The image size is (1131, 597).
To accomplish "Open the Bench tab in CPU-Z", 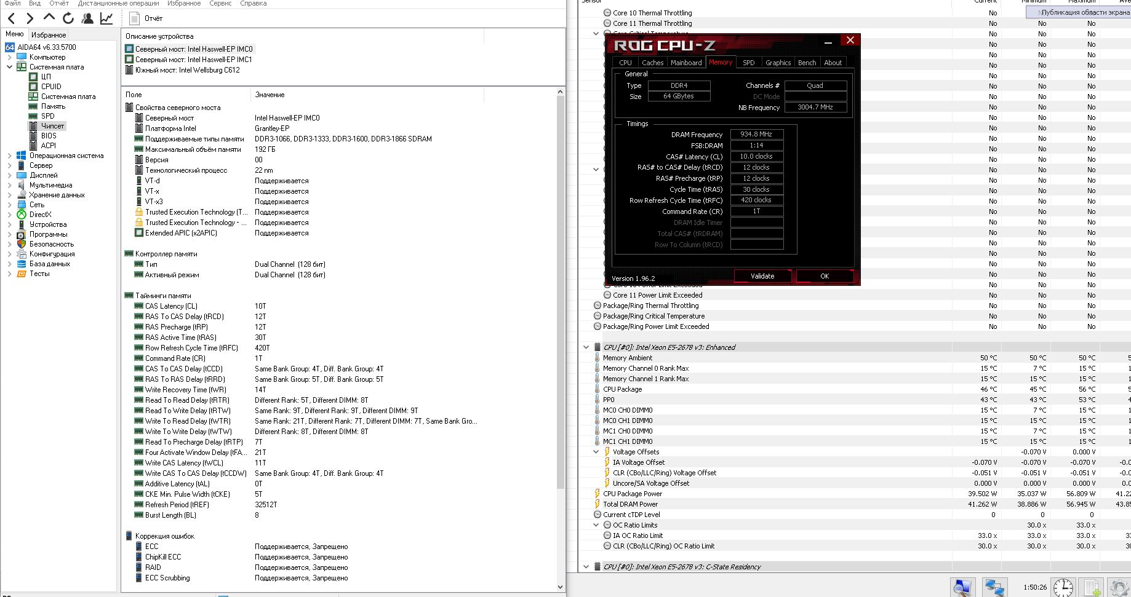I will point(807,63).
